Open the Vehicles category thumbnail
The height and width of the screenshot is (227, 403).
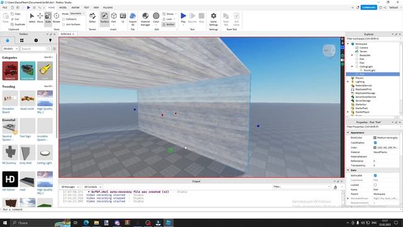point(10,71)
